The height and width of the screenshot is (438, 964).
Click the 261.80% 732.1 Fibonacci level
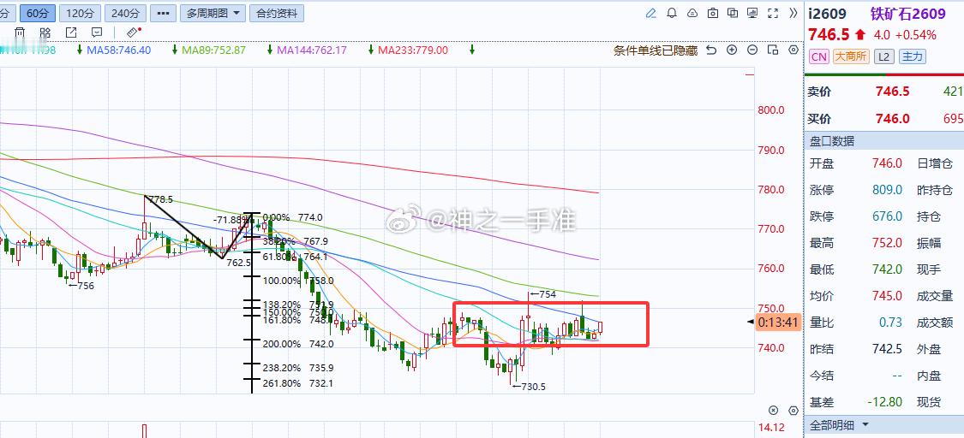pyautogui.click(x=297, y=383)
